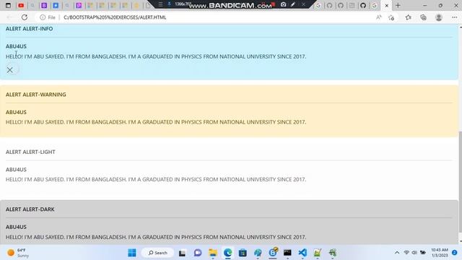Open the Settings and more ellipsis menu

454,17
